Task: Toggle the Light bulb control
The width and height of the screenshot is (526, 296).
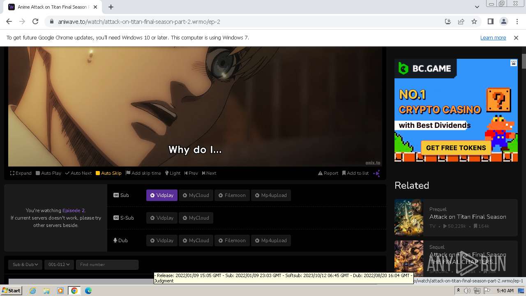Action: tap(173, 173)
